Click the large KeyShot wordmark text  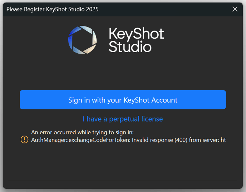(x=136, y=33)
